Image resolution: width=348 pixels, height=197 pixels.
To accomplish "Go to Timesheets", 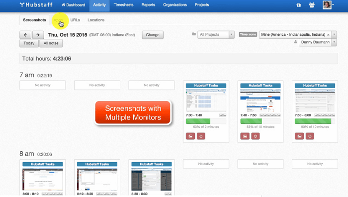I will [124, 5].
